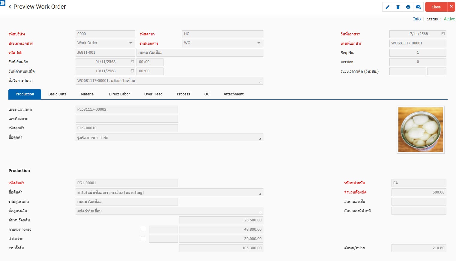
Task: Open calendar icon for production start date
Action: point(132,61)
